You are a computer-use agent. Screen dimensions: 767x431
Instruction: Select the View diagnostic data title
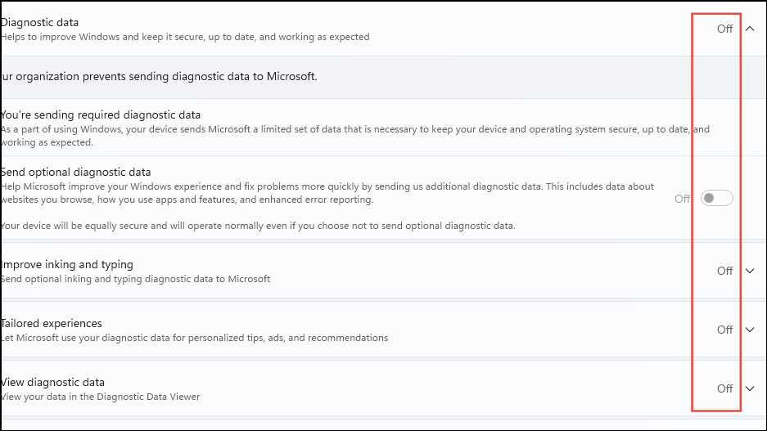coord(53,382)
